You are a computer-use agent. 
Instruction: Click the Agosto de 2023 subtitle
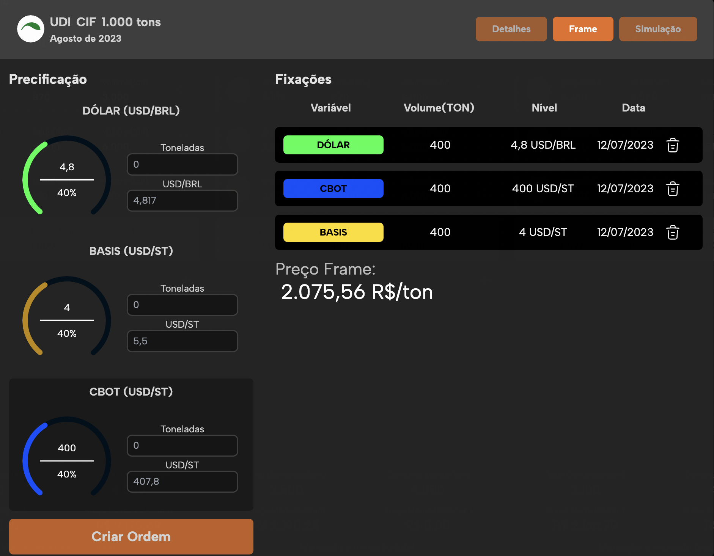(86, 38)
